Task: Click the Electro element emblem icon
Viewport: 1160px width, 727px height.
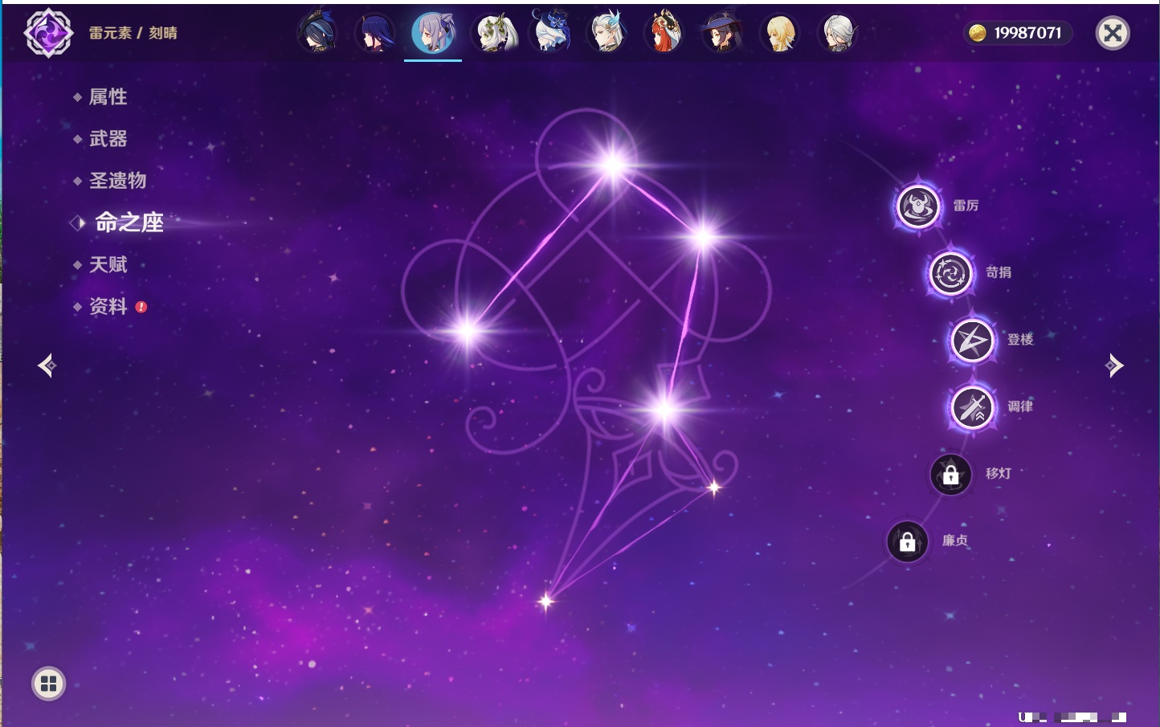Action: coord(49,33)
